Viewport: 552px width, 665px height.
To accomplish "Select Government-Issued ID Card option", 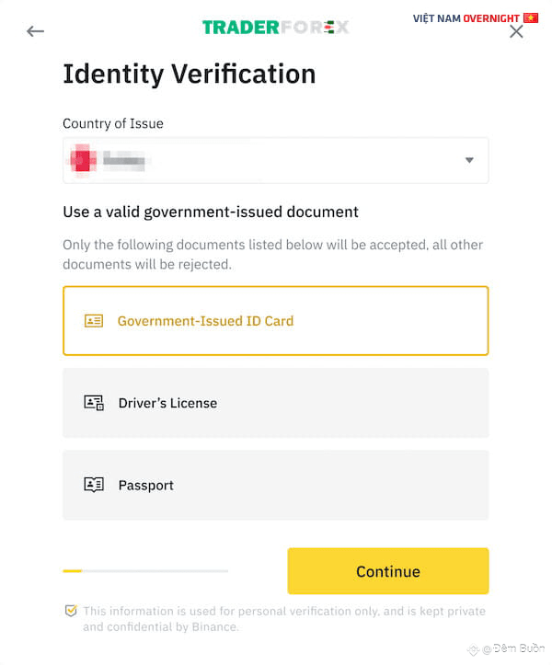I will pyautogui.click(x=276, y=321).
